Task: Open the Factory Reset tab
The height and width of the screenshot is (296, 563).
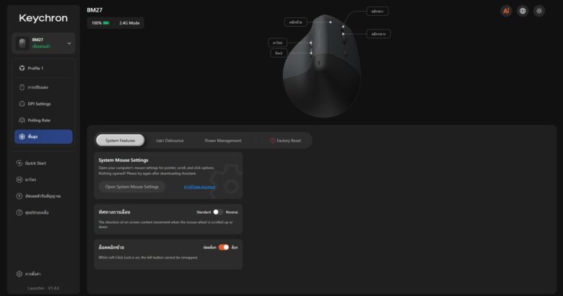Action: [x=286, y=141]
